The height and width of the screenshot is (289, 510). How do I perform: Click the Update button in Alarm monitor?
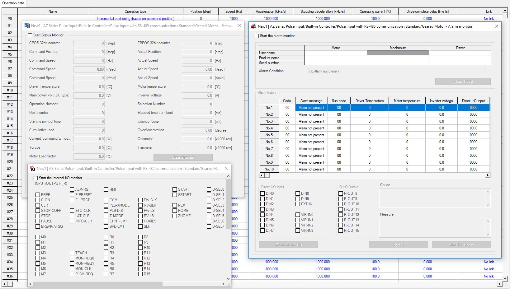[x=398, y=245]
